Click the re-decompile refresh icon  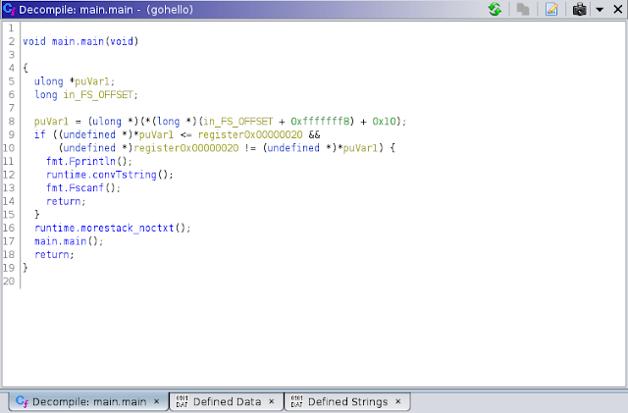[x=495, y=9]
